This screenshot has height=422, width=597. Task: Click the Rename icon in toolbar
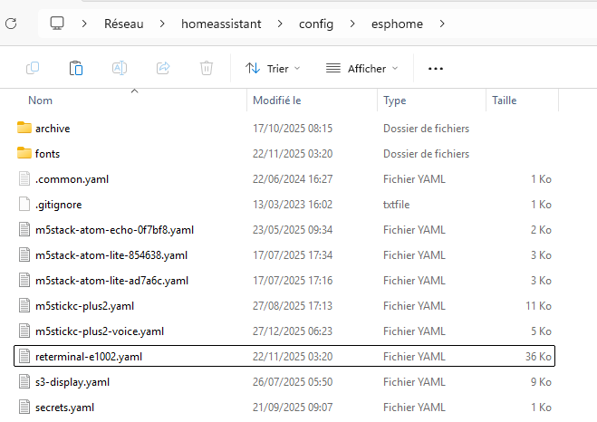120,68
